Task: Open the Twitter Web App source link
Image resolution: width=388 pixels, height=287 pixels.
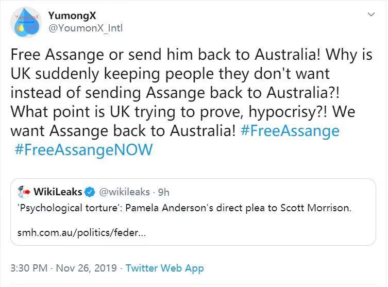Action: [165, 268]
